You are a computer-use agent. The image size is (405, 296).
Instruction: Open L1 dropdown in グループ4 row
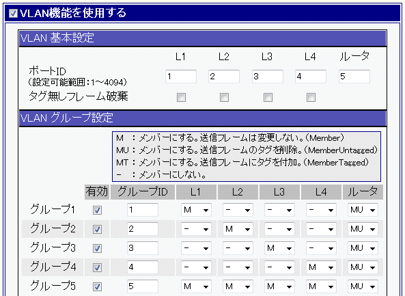point(196,267)
